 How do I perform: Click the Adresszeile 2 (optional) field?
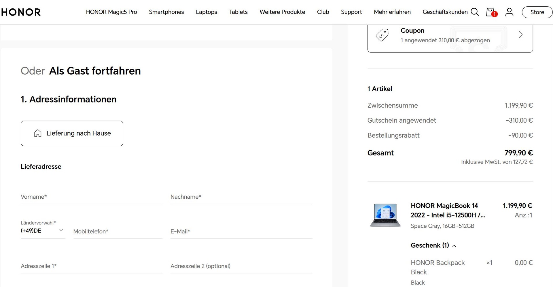[241, 266]
